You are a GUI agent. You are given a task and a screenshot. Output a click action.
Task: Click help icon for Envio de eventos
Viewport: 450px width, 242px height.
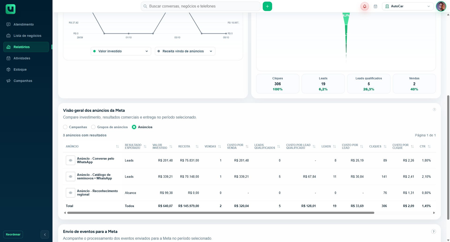point(433,232)
